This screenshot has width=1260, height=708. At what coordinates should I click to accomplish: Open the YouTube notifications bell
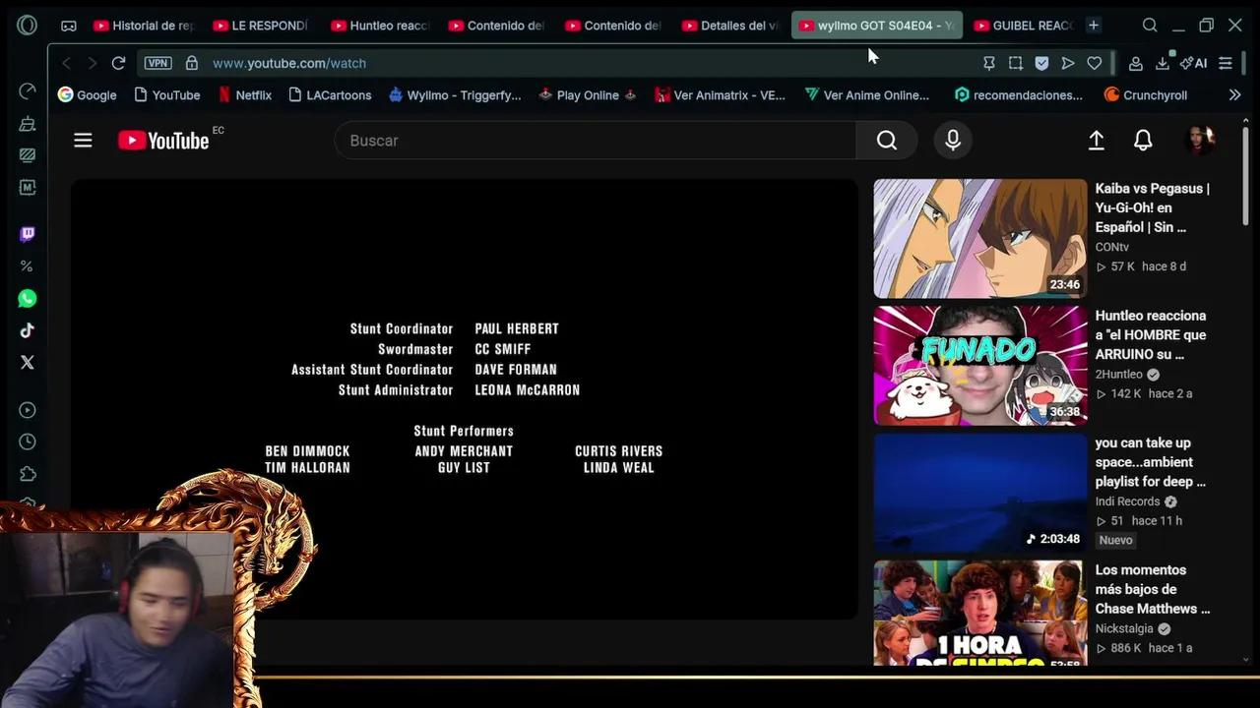pos(1143,141)
